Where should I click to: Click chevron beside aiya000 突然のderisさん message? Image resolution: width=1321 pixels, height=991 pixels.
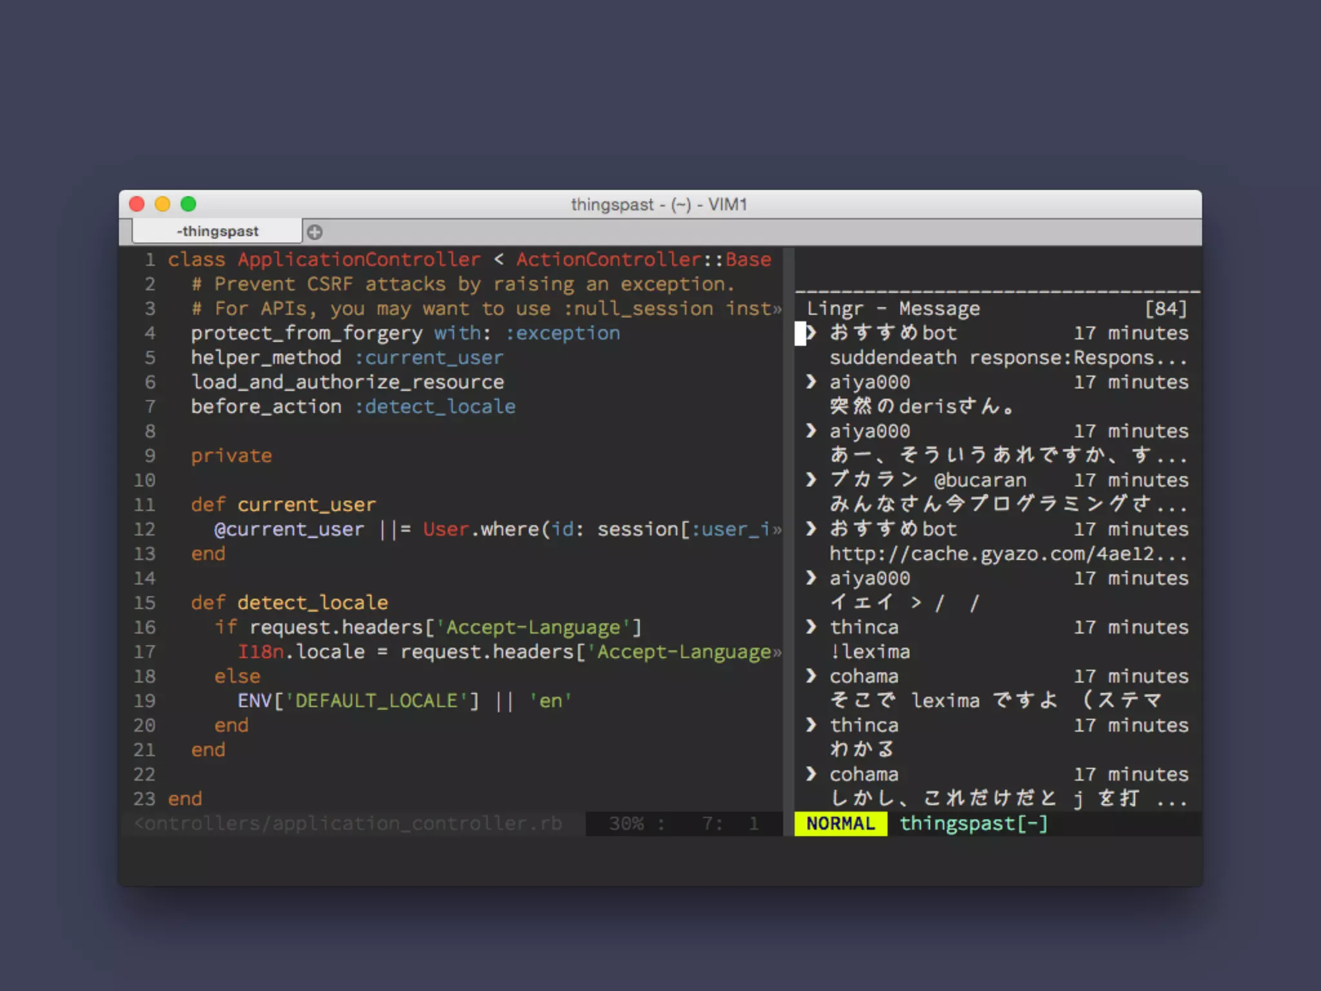tap(811, 381)
